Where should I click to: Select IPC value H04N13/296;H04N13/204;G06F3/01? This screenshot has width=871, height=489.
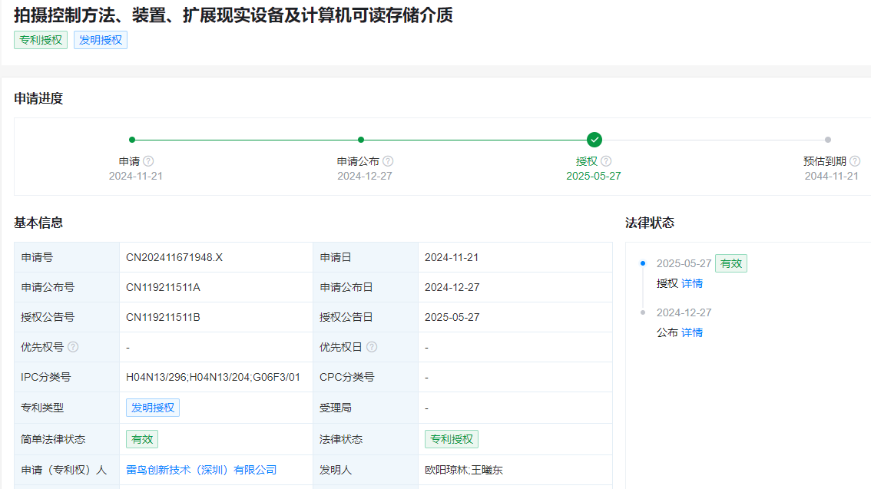[x=214, y=378]
